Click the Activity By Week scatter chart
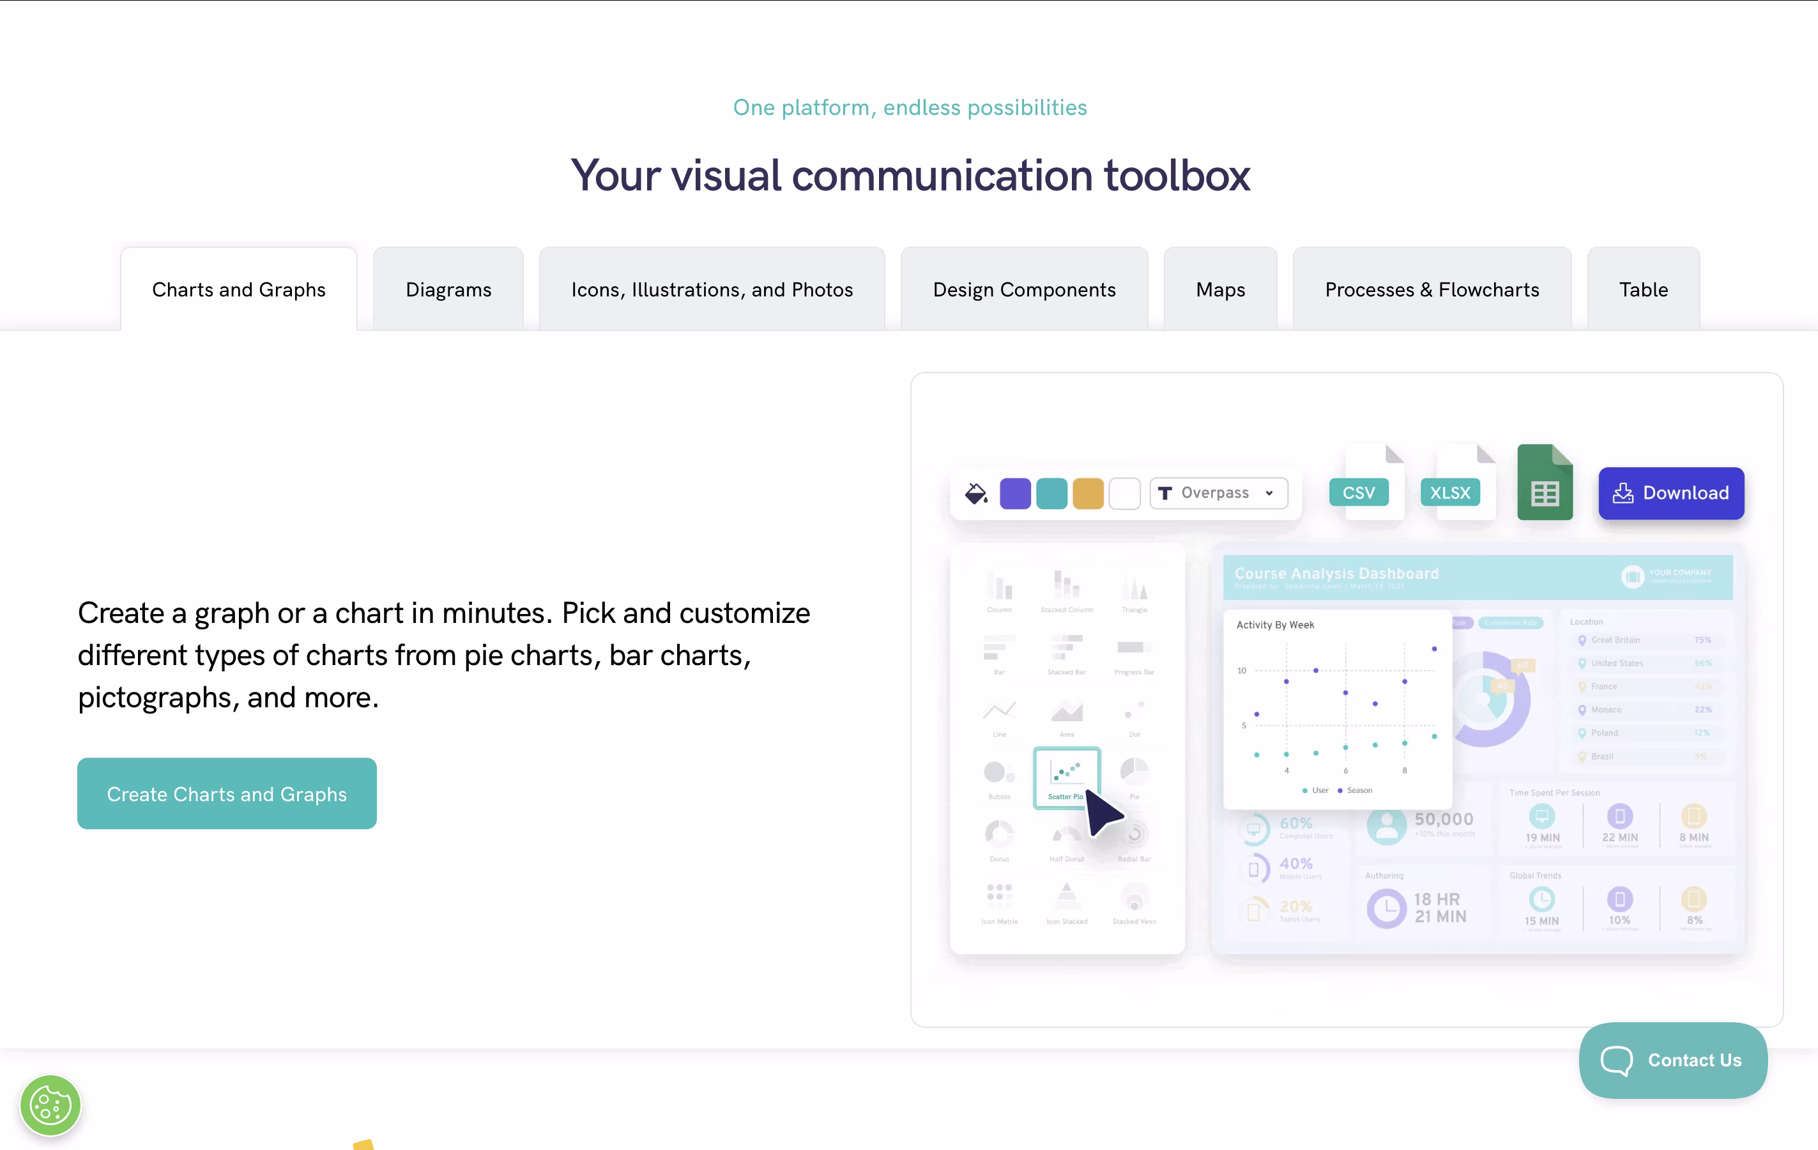 click(x=1337, y=710)
